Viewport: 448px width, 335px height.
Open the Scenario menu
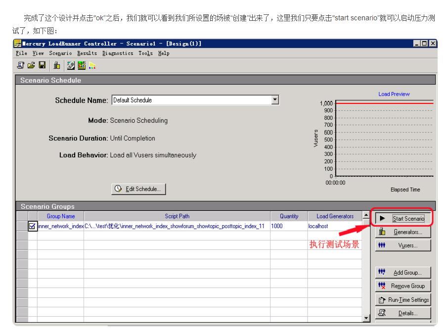[60, 53]
